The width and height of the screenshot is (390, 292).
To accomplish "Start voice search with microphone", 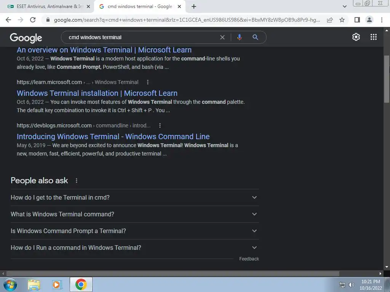I will pos(239,37).
